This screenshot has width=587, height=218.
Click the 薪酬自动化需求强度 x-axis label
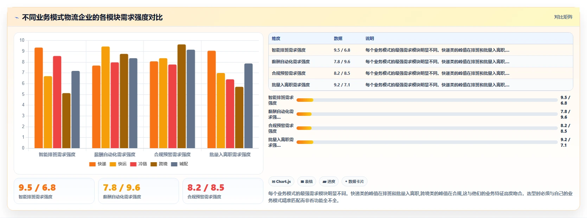click(x=115, y=154)
